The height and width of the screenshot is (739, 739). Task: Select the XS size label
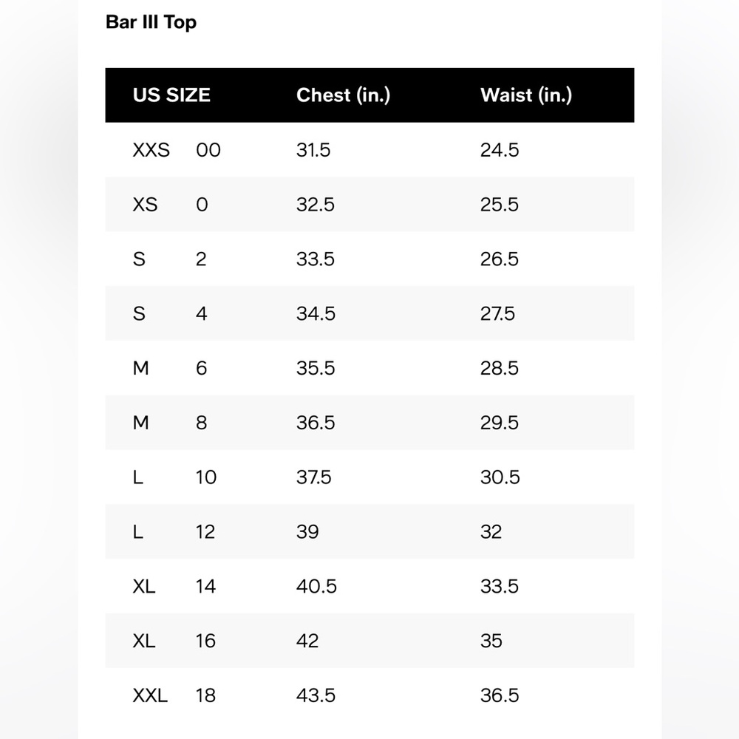(145, 205)
